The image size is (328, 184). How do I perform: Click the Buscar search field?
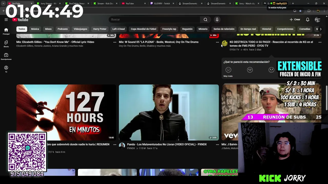pyautogui.click(x=155, y=19)
